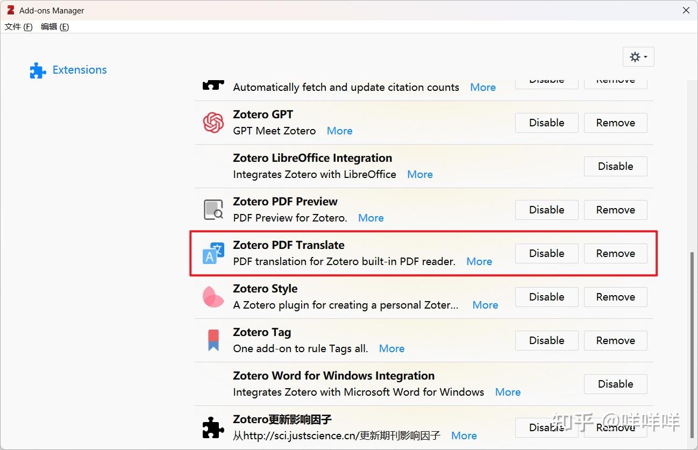Open More link for Zotero GPT

point(340,131)
